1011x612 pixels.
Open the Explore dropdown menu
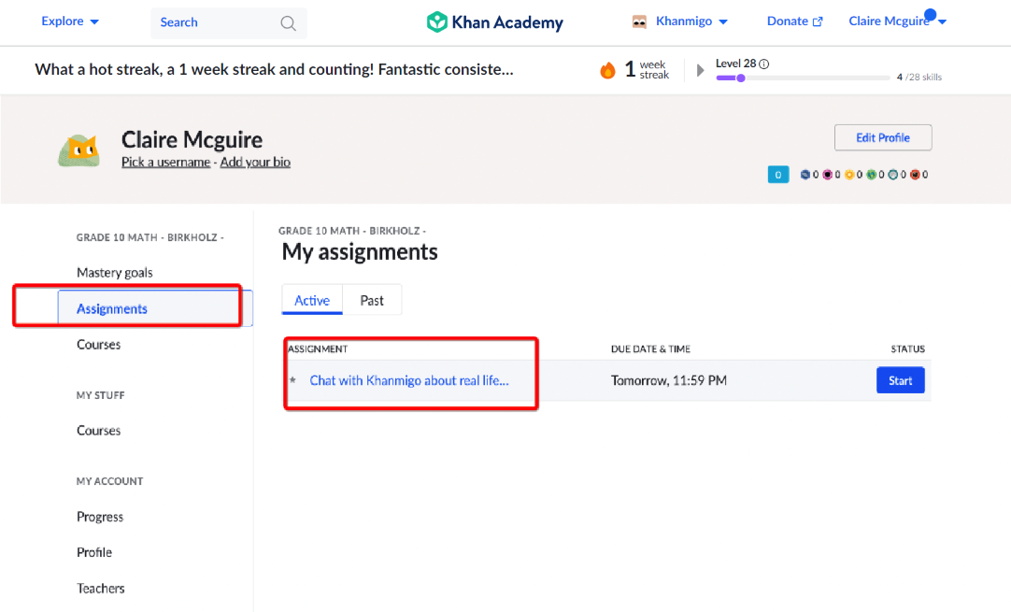click(x=70, y=21)
